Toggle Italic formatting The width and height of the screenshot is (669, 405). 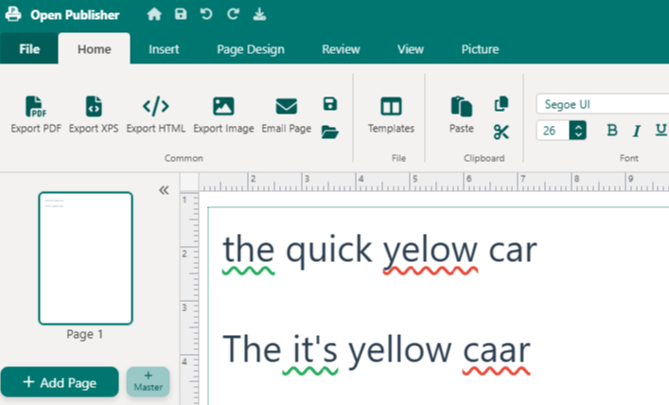pyautogui.click(x=637, y=131)
